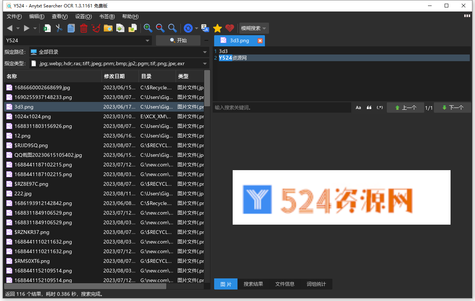
Task: Click the move to folder icon
Action: [133, 28]
